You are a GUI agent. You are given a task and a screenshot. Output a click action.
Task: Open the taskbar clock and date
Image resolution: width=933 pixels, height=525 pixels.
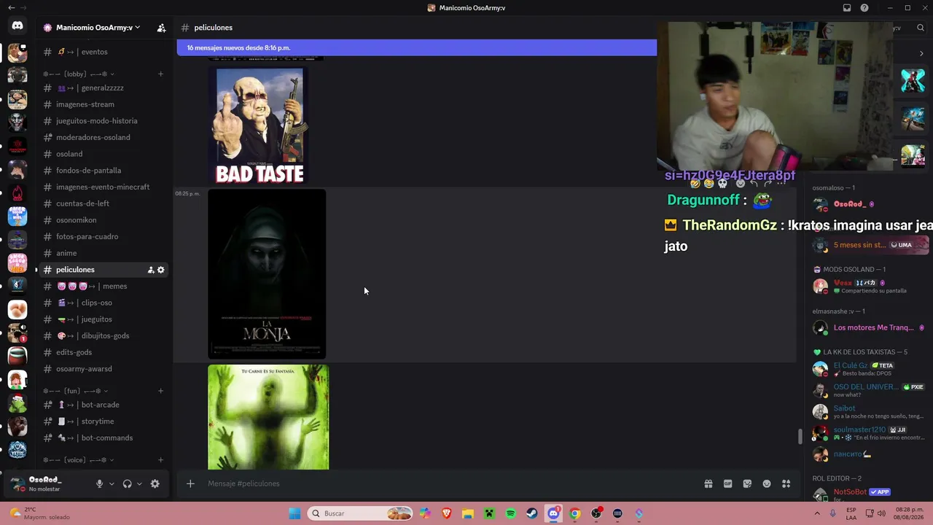coord(910,513)
